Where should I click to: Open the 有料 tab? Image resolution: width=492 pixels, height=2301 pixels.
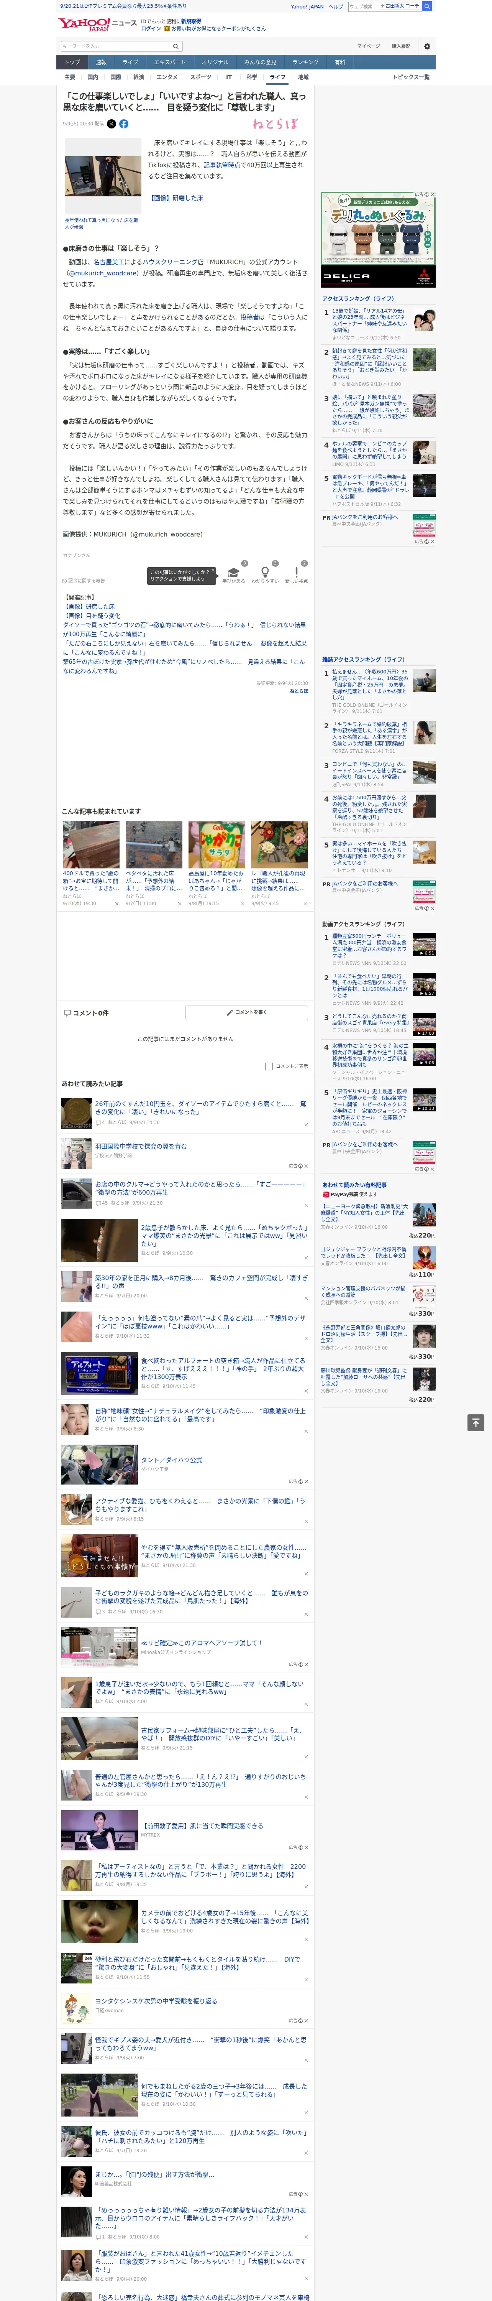[339, 63]
